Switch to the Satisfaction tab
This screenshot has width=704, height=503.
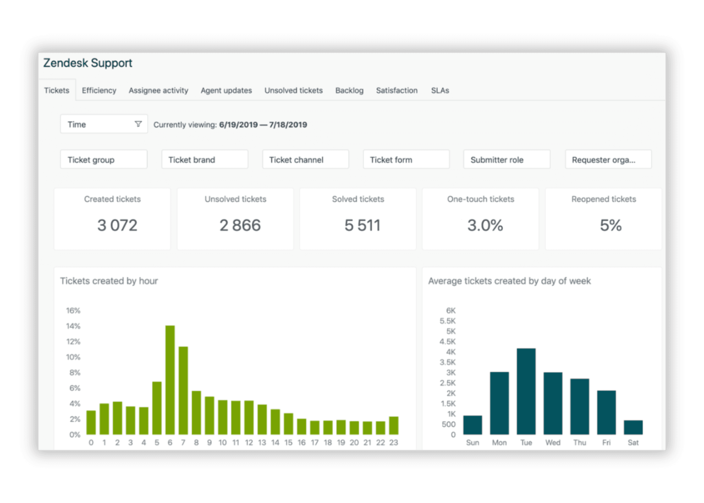click(x=397, y=90)
